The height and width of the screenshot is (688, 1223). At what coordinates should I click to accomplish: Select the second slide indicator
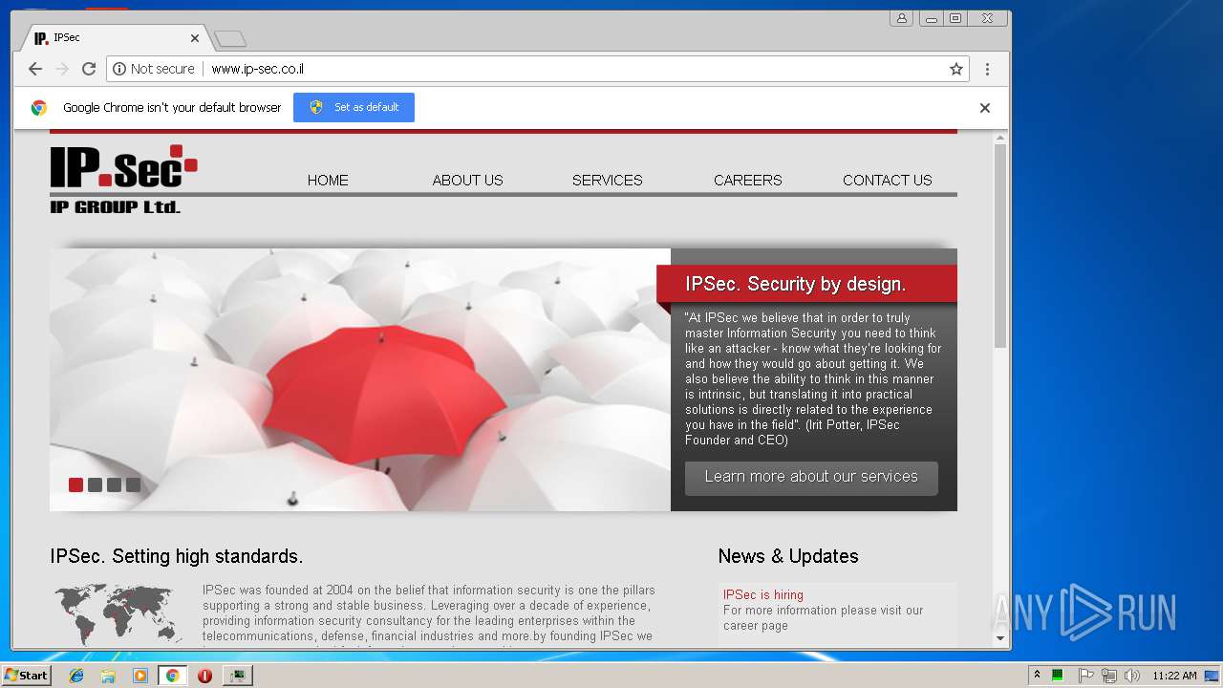pos(95,484)
